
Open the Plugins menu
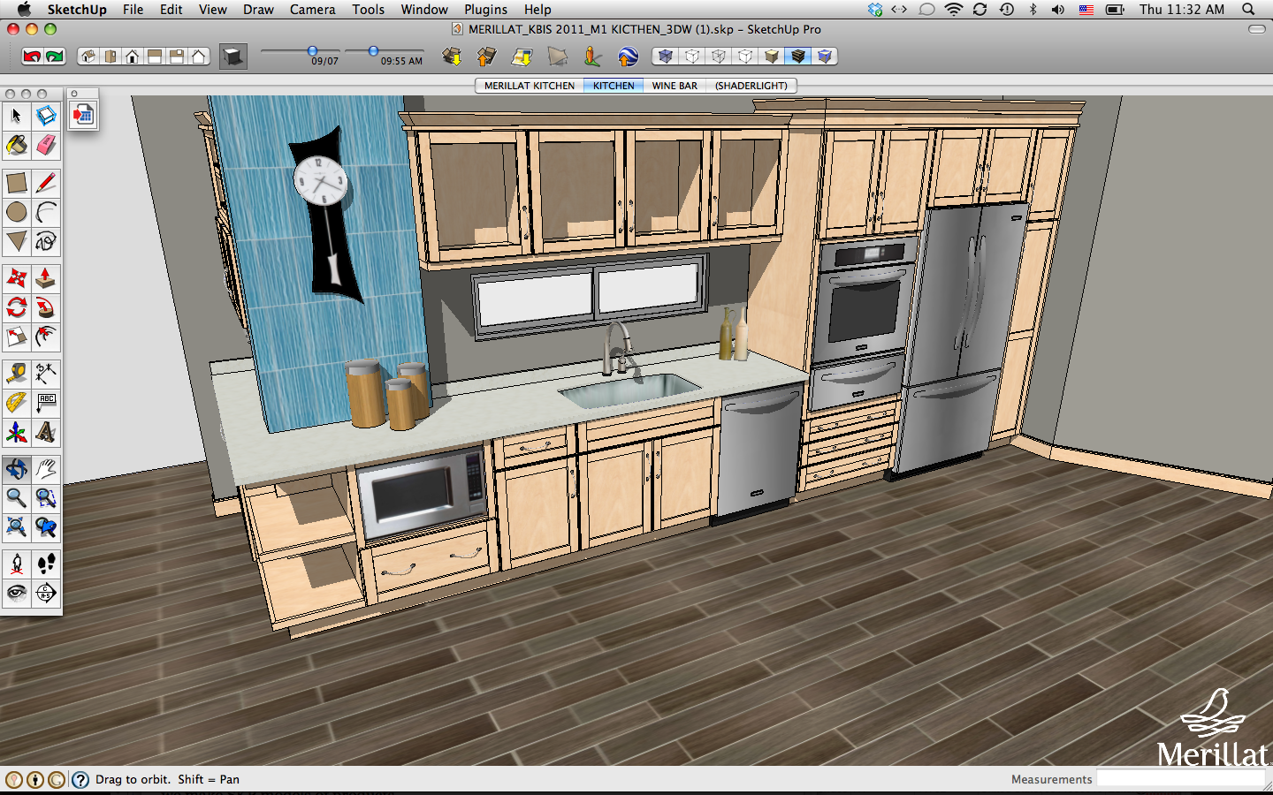pos(485,10)
